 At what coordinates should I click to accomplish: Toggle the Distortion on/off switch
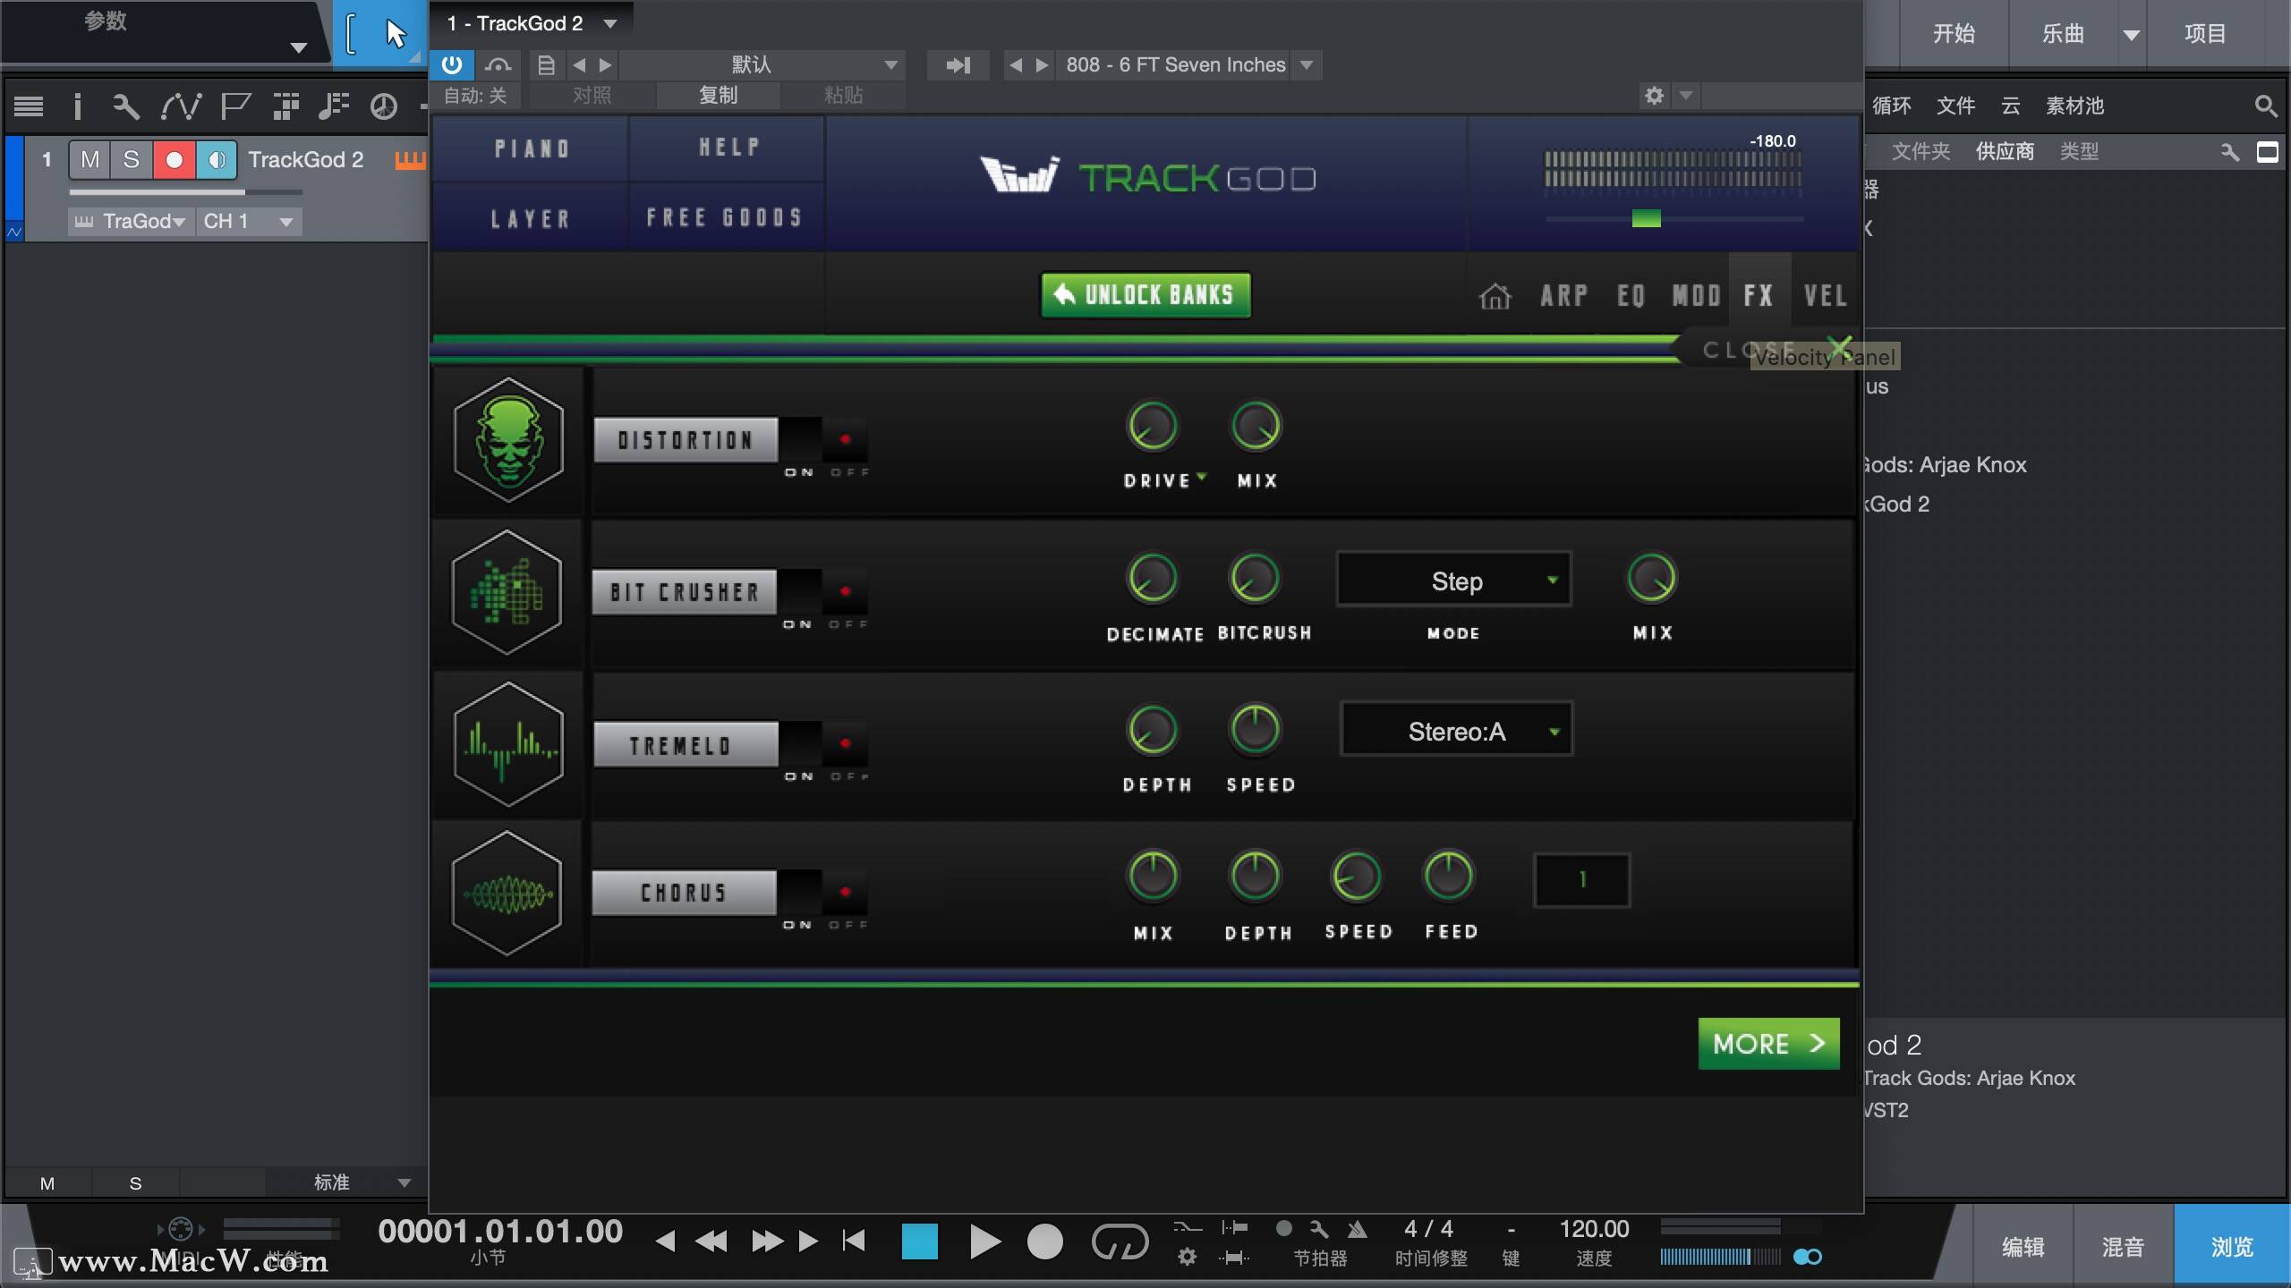click(822, 440)
